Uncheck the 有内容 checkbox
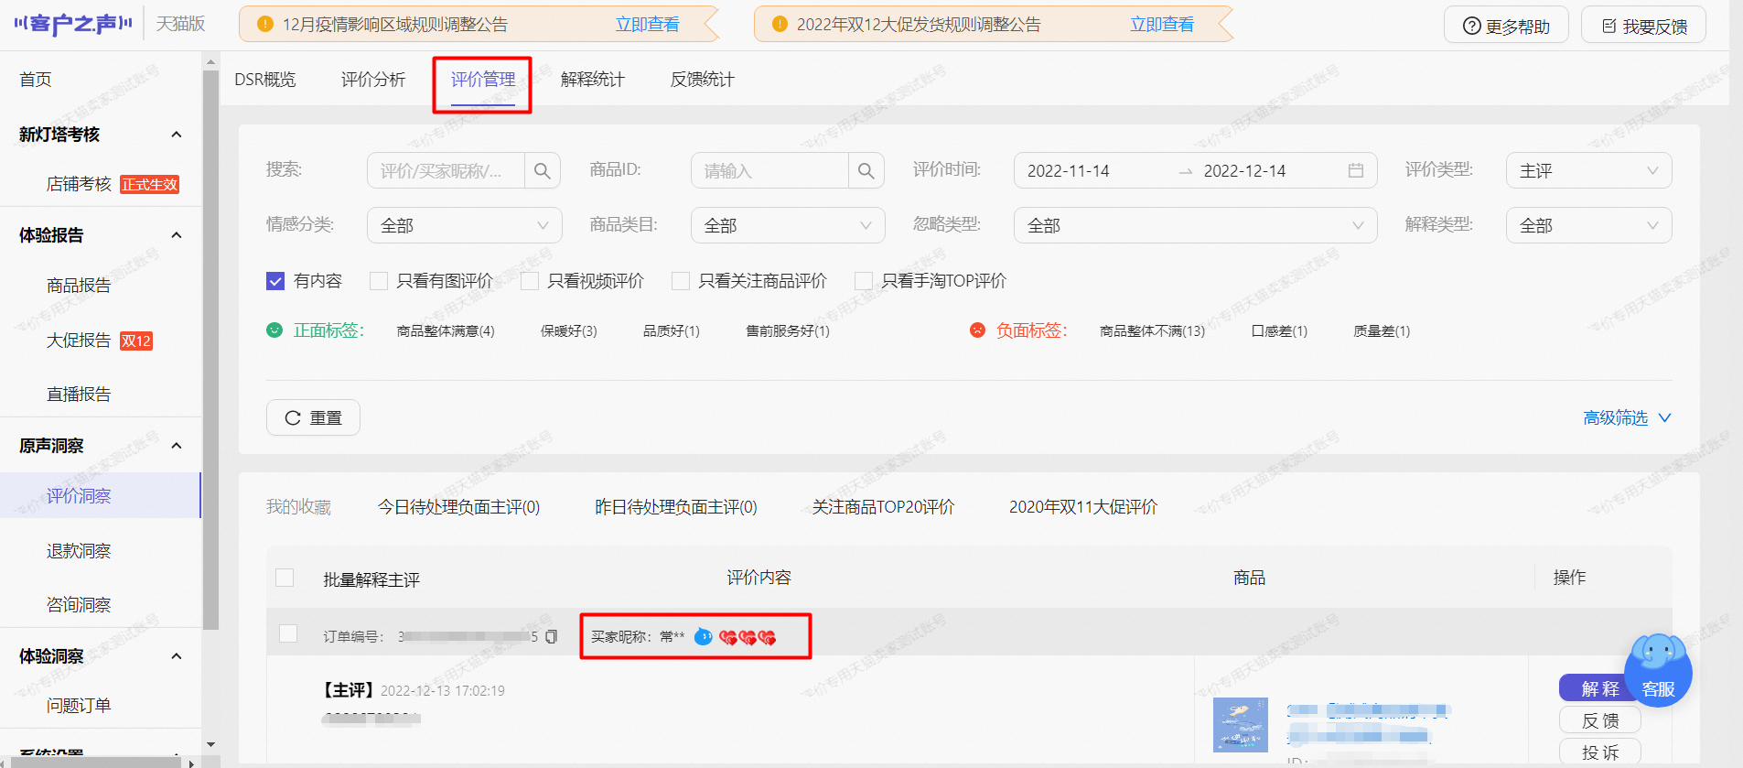1743x768 pixels. click(x=275, y=281)
